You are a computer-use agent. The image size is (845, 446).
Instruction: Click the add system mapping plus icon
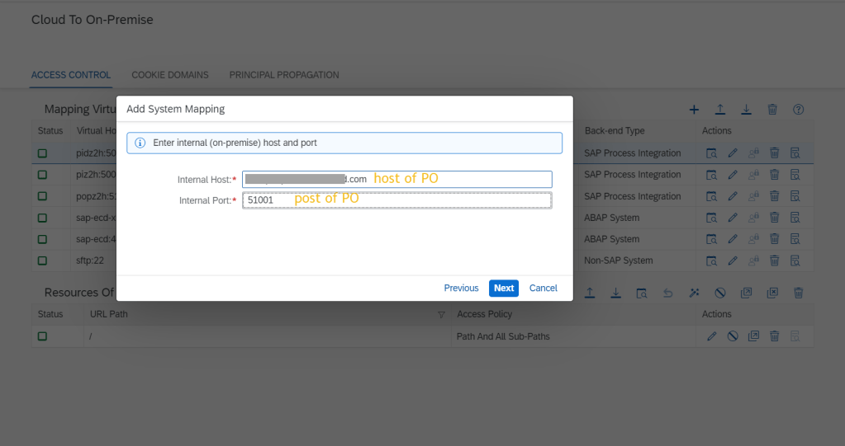pyautogui.click(x=694, y=110)
